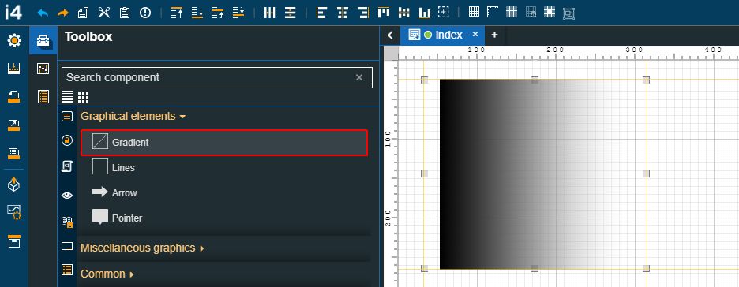The height and width of the screenshot is (287, 739).
Task: Toggle the rulers display icon
Action: tap(493, 13)
